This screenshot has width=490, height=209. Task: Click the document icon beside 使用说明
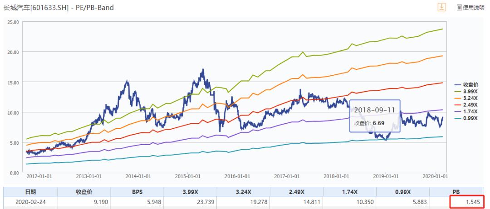[459, 8]
